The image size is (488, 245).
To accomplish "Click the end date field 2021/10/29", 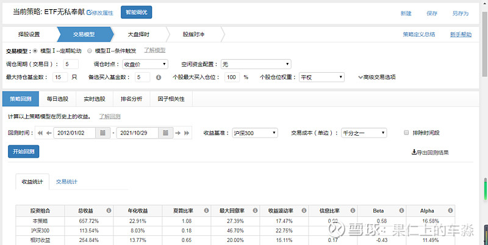I will tap(138, 133).
